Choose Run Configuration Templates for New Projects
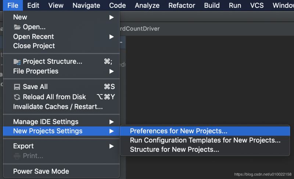The height and width of the screenshot is (179, 294). pos(205,140)
